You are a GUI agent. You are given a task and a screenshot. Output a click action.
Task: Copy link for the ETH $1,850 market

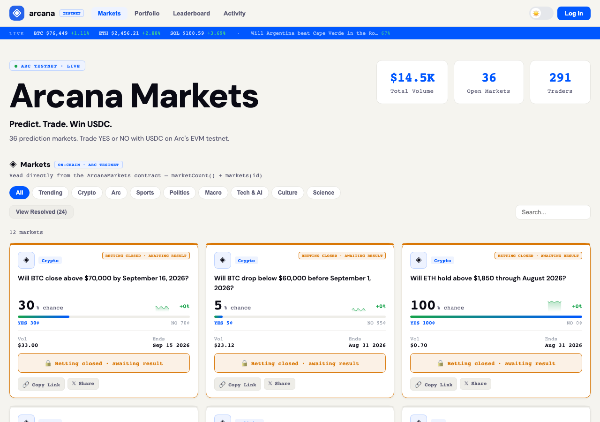click(434, 384)
